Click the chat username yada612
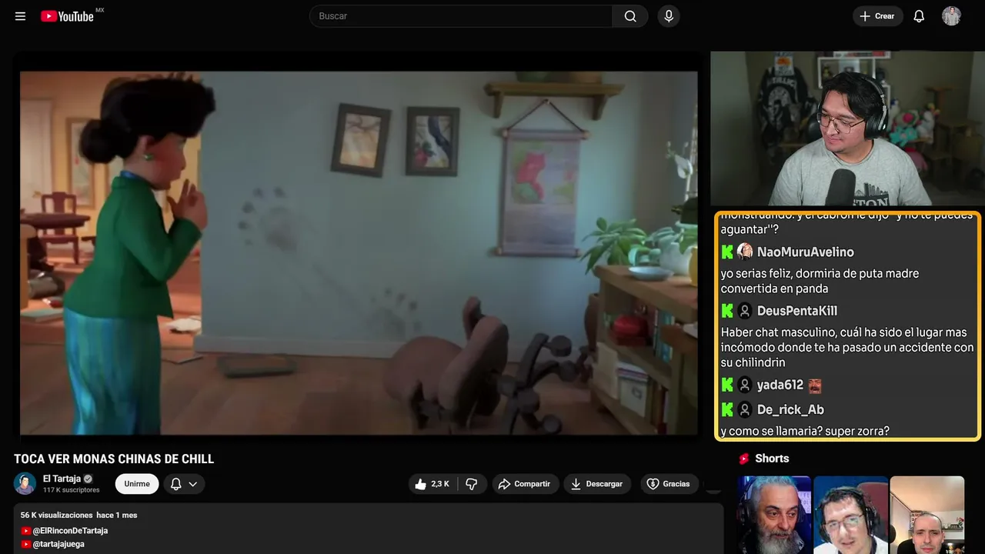 point(780,385)
